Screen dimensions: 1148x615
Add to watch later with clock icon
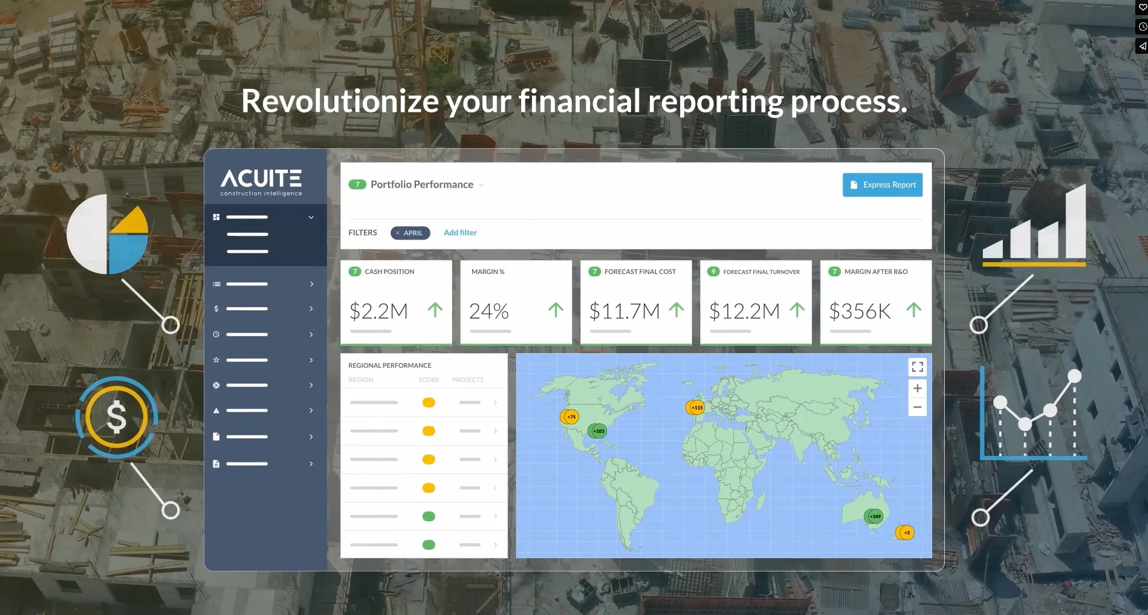coord(1142,27)
